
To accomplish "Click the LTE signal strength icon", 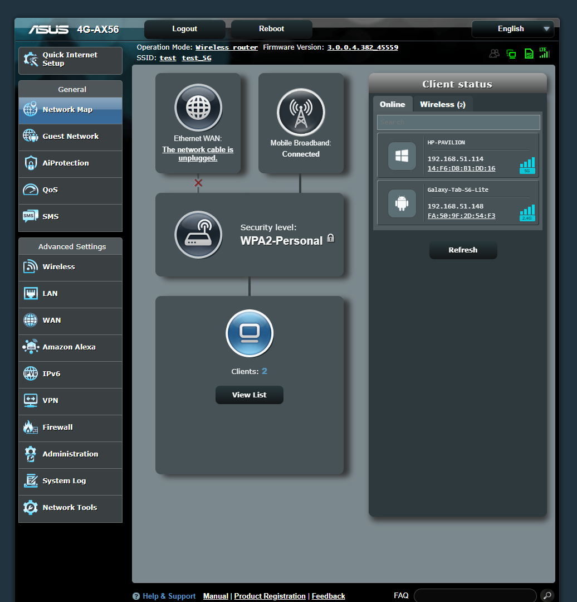I will pyautogui.click(x=544, y=53).
